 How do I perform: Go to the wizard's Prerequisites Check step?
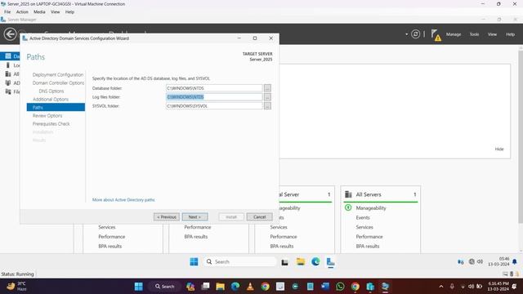(51, 123)
